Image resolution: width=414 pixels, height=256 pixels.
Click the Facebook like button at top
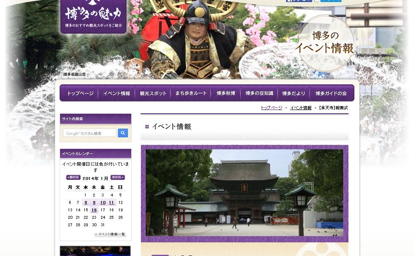(x=299, y=1)
